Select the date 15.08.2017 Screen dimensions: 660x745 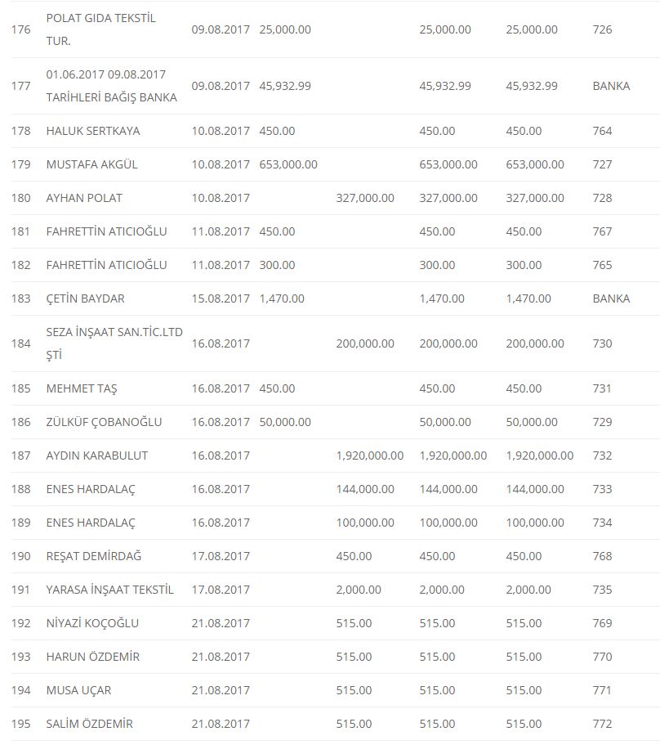pyautogui.click(x=221, y=298)
